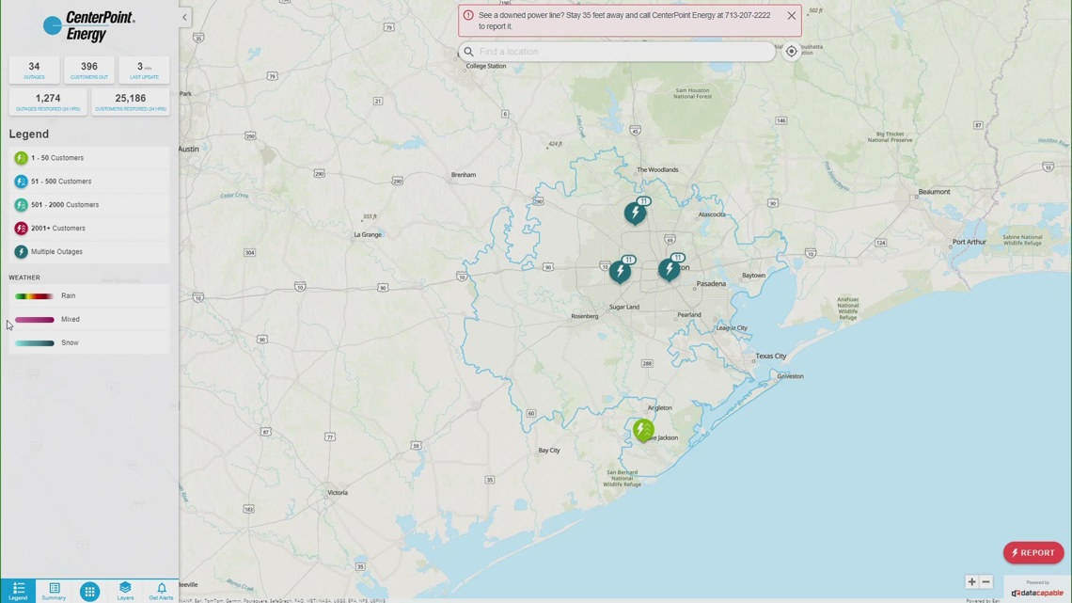Click the Find a location search field
The image size is (1072, 603).
[x=618, y=51]
